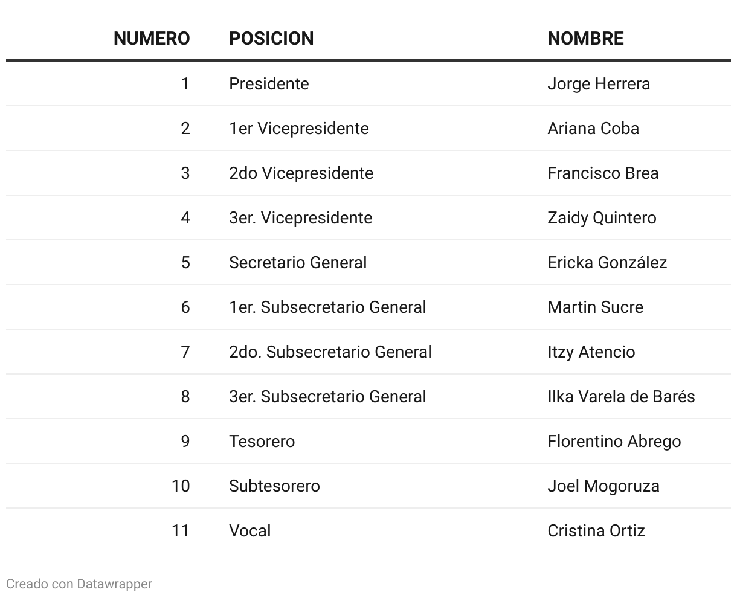
Task: Select the name Jorge Herrera
Action: (x=598, y=83)
